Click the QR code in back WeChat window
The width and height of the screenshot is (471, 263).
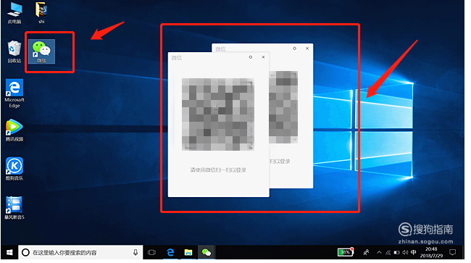(x=283, y=107)
